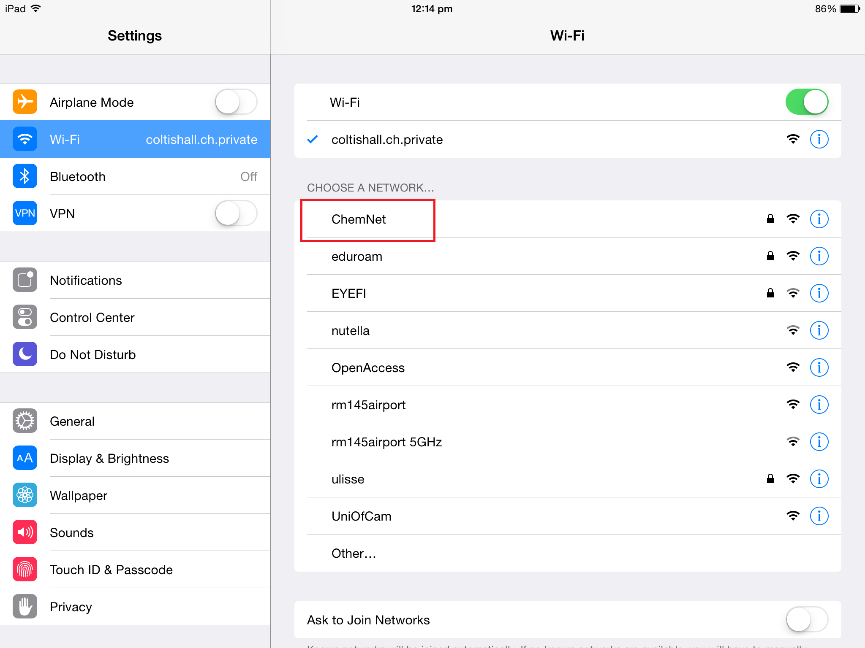Open Notifications settings
865x648 pixels.
[135, 280]
